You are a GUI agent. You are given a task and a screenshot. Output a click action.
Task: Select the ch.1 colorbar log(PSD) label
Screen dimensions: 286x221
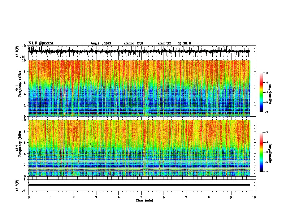click(x=270, y=94)
